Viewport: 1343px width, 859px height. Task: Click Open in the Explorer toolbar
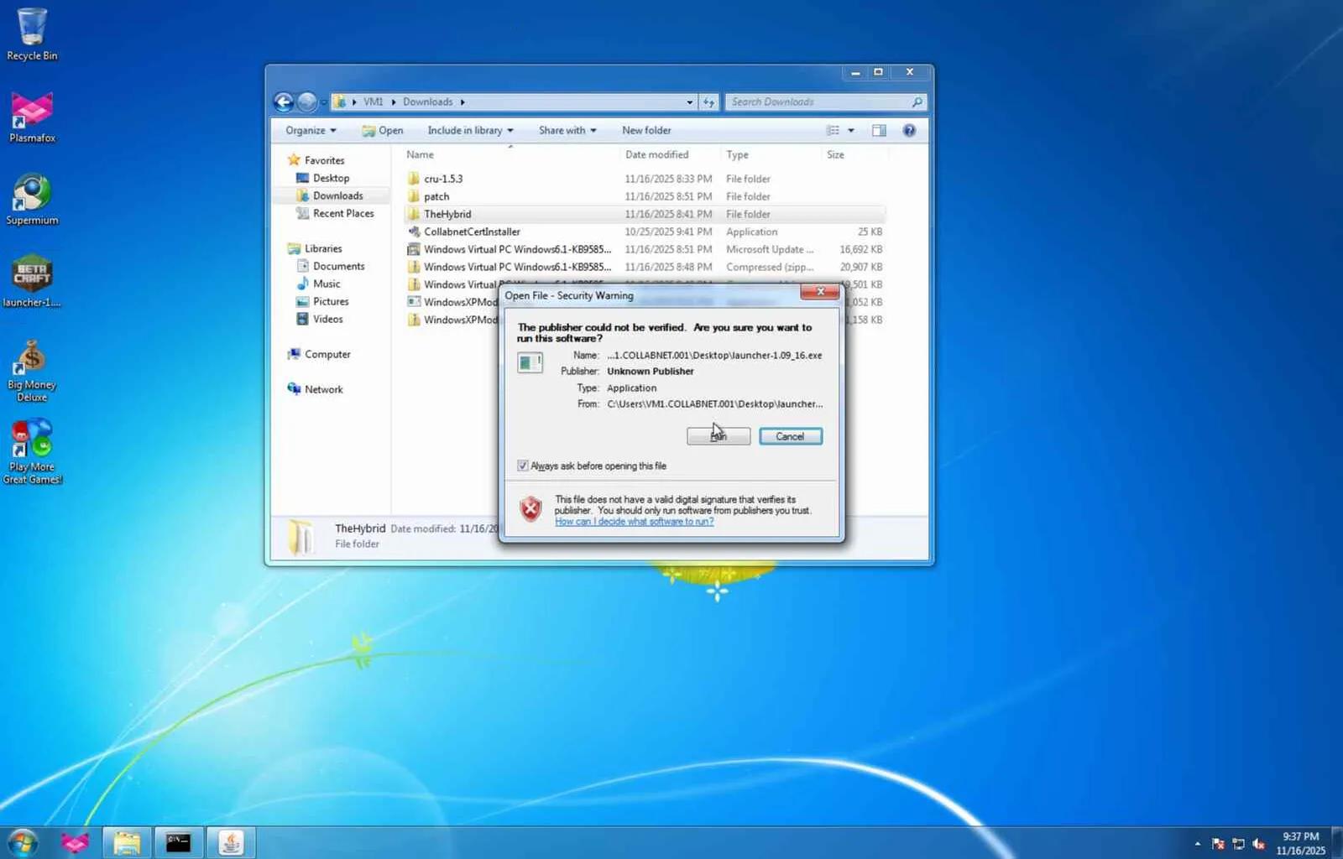coord(383,131)
